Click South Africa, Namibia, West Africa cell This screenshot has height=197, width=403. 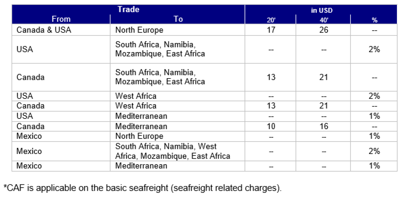[178, 151]
